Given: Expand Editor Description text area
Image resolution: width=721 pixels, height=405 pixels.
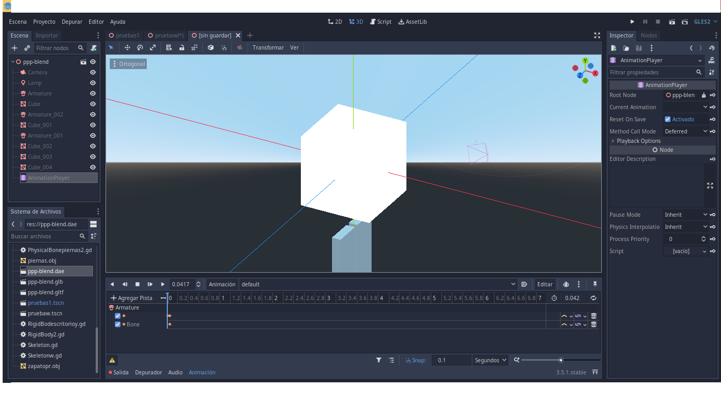Looking at the screenshot, I should pos(710,186).
